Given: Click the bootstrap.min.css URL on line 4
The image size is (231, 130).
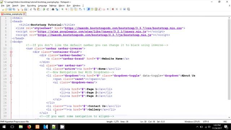Looking at the screenshot, I should click(123, 28).
